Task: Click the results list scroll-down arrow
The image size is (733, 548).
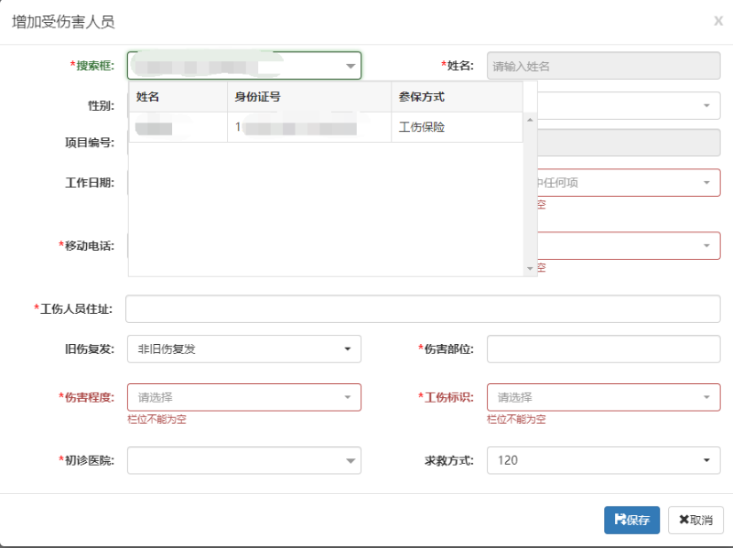Action: click(529, 268)
